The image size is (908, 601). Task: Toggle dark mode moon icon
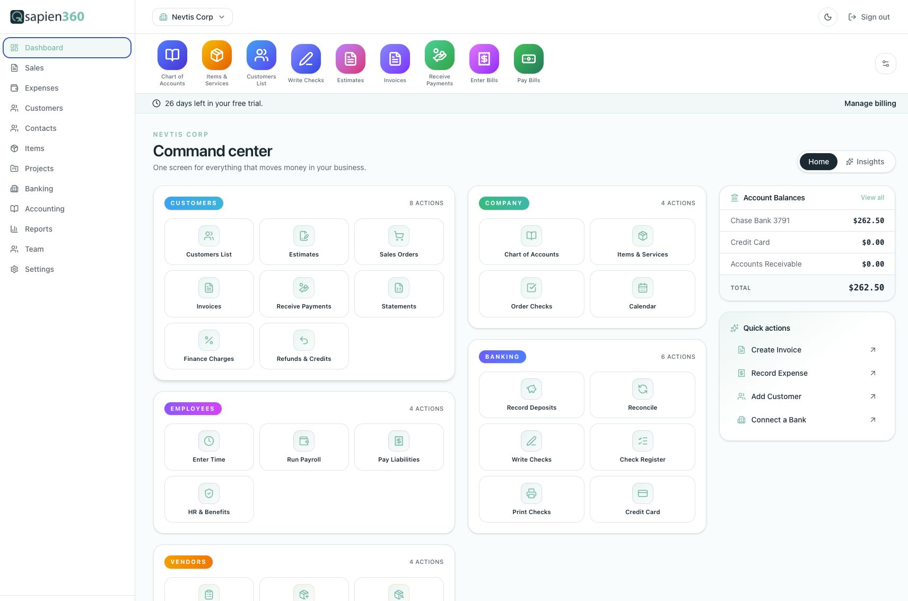828,17
